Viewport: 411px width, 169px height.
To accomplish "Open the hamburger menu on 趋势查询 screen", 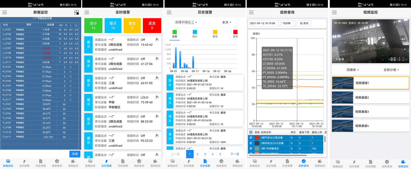I will coord(251,13).
